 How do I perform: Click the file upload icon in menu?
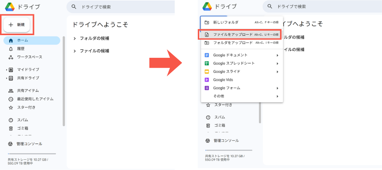point(207,34)
